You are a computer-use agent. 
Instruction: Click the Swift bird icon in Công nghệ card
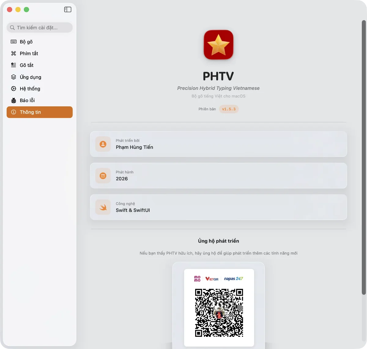pos(103,207)
